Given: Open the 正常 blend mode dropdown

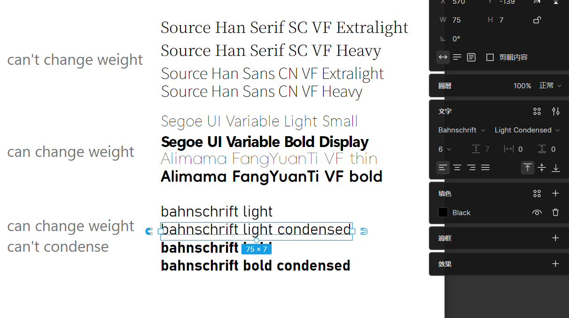Looking at the screenshot, I should [550, 85].
